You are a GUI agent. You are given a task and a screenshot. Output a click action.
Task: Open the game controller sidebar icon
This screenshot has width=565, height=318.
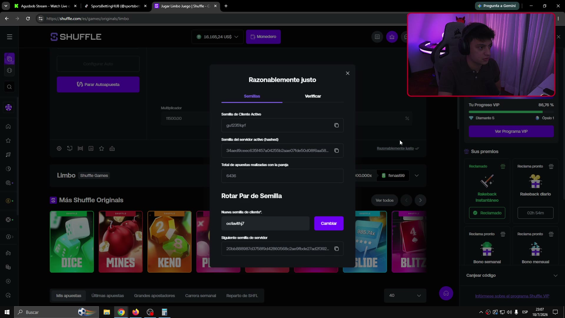(x=8, y=253)
